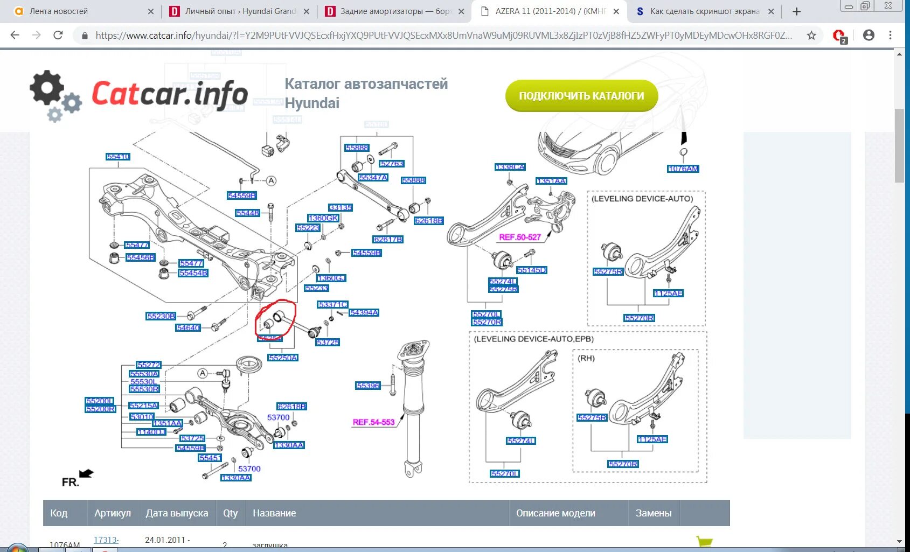This screenshot has height=552, width=910.
Task: Select part label 55215A on diagram
Action: (x=144, y=406)
